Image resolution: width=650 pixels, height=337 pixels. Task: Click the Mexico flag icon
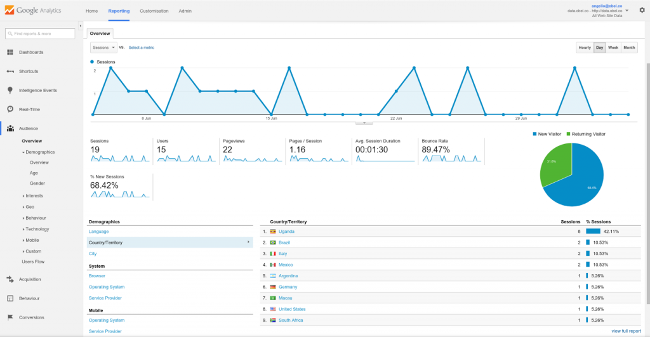point(273,265)
